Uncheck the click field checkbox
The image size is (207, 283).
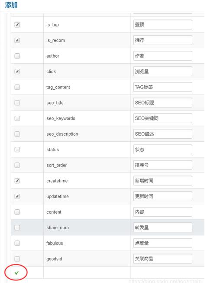tap(17, 72)
